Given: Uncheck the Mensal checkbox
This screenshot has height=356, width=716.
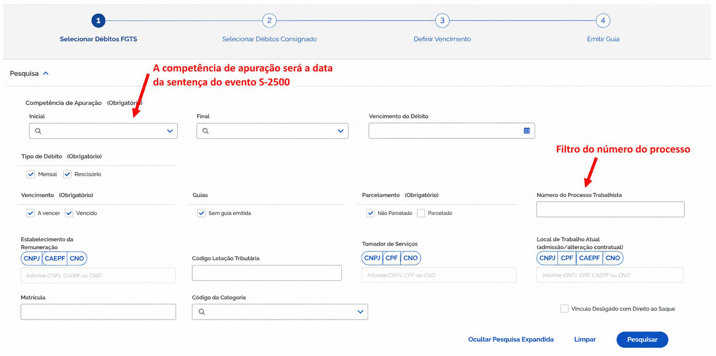Looking at the screenshot, I should 31,174.
